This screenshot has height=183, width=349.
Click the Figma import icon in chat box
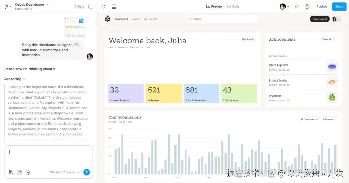pos(11,172)
